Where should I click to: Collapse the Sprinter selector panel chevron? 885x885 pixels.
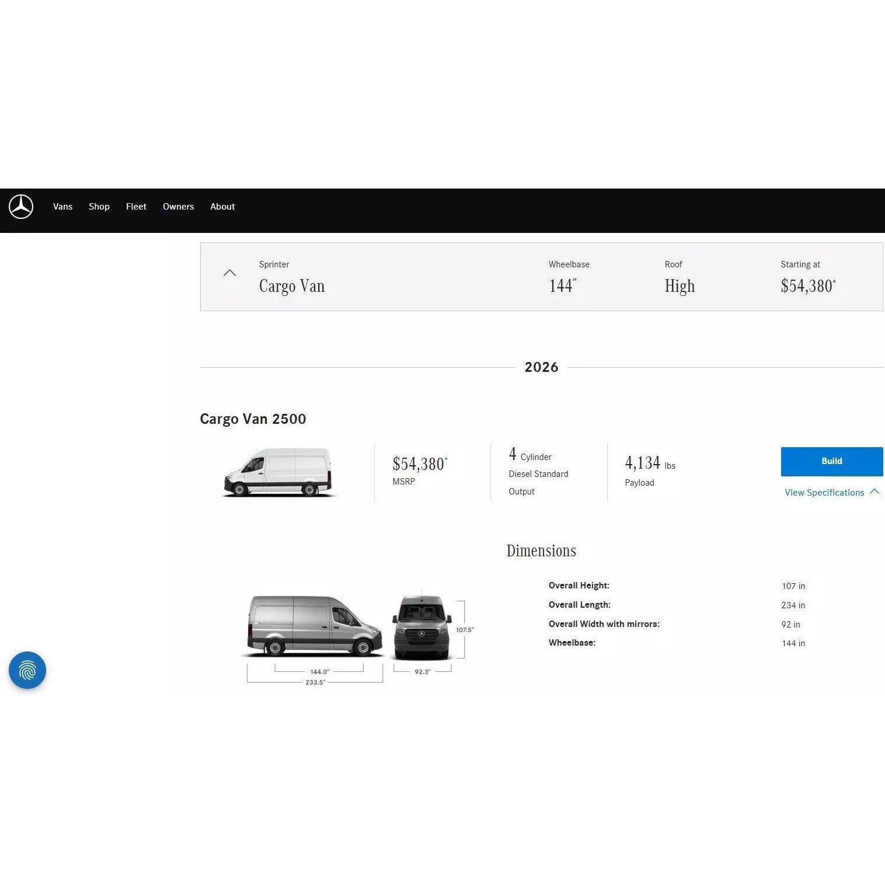click(x=230, y=273)
